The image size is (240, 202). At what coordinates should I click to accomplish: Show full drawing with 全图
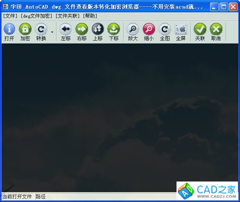[165, 32]
